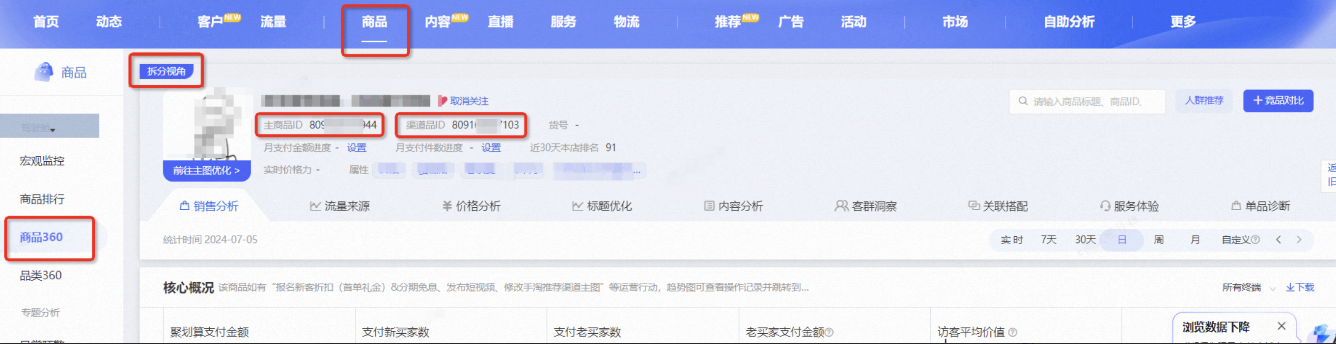Select the 月 time range option
This screenshot has width=1336, height=344.
tap(1195, 240)
